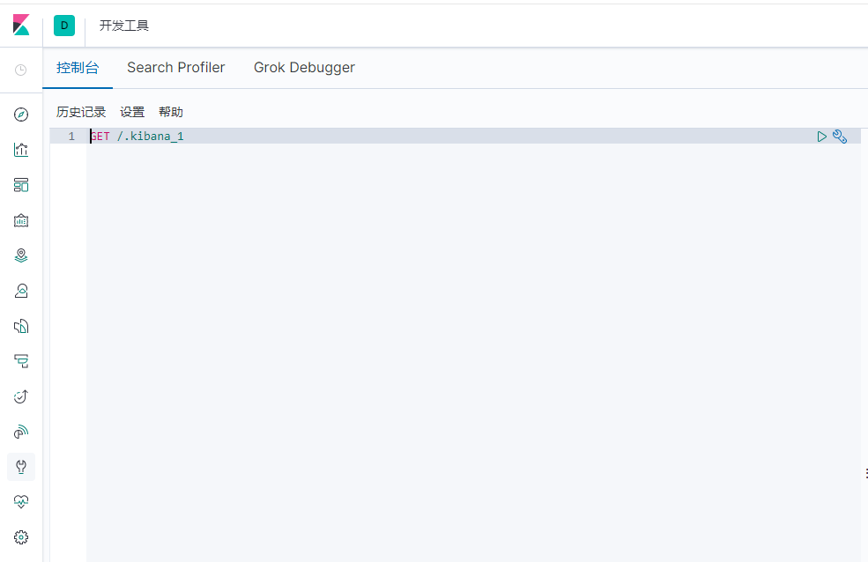Open Maps from the sidebar

21,255
